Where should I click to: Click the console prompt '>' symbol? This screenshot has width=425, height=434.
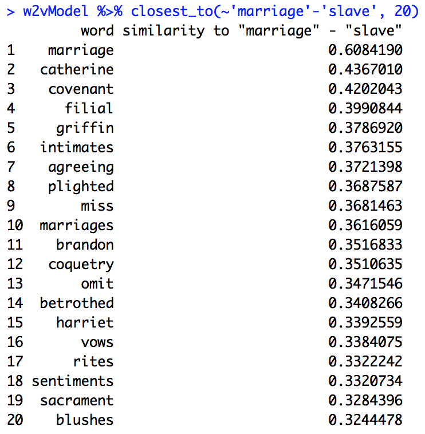pos(11,11)
